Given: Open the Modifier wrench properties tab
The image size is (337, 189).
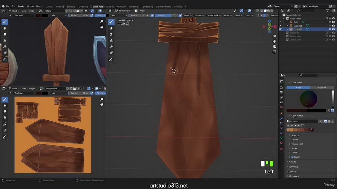Looking at the screenshot, I should [x=281, y=118].
